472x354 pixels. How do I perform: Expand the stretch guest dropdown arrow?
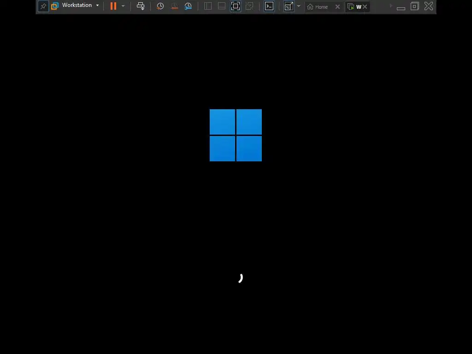(x=299, y=6)
